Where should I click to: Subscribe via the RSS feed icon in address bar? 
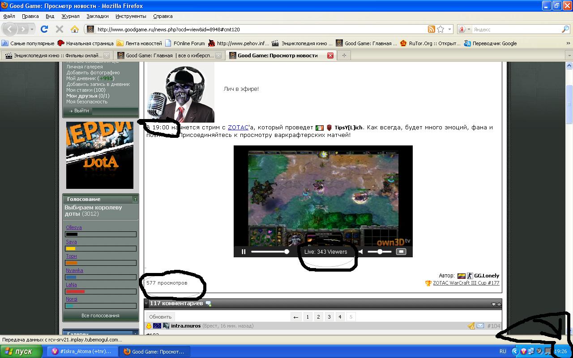click(432, 29)
